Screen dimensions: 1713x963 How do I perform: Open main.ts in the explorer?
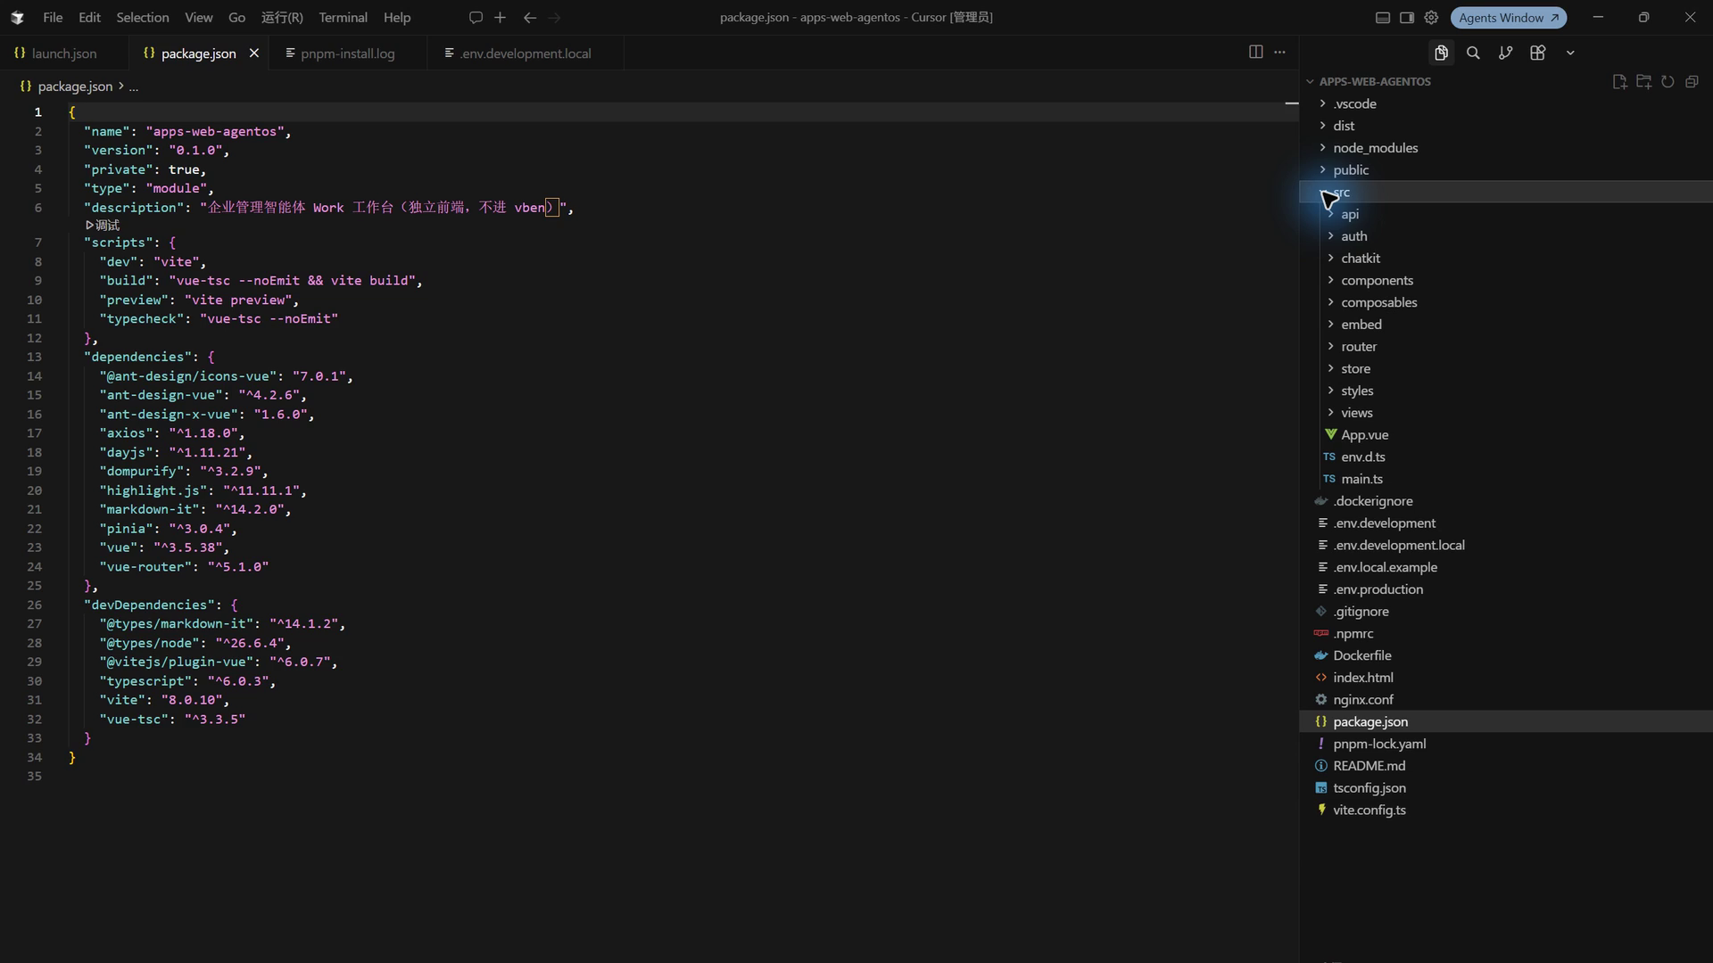point(1506,480)
